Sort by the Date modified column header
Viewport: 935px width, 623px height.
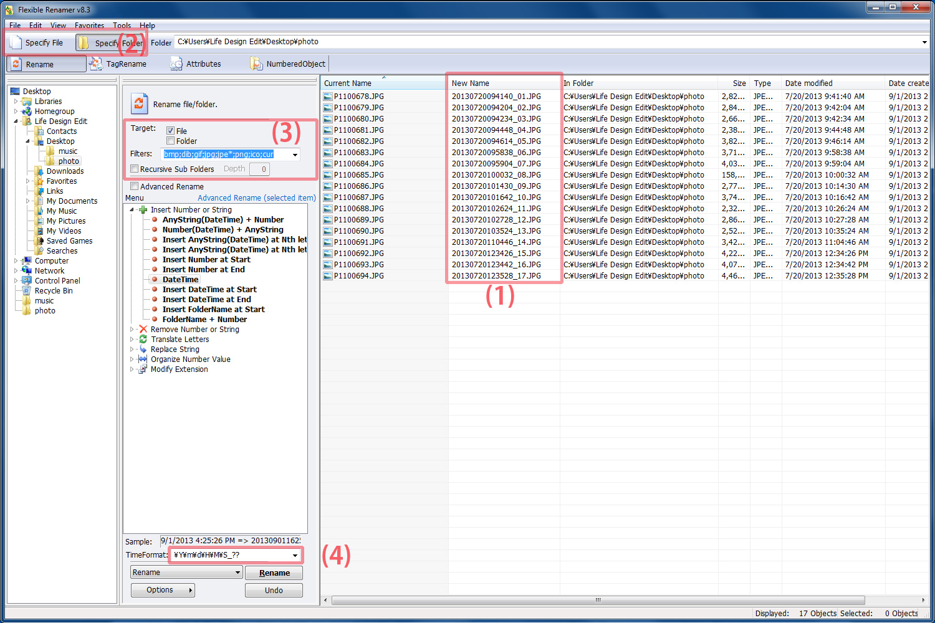833,83
